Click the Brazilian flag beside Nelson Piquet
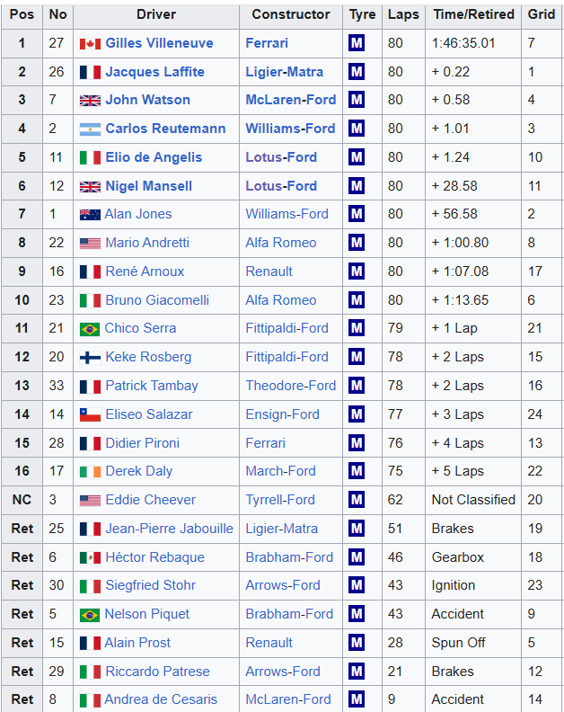 click(90, 614)
